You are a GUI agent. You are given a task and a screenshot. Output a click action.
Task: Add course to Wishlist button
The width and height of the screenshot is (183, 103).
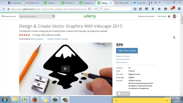[123, 94]
